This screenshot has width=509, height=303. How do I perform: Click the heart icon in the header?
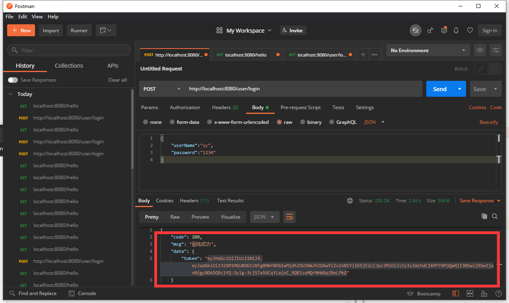470,30
